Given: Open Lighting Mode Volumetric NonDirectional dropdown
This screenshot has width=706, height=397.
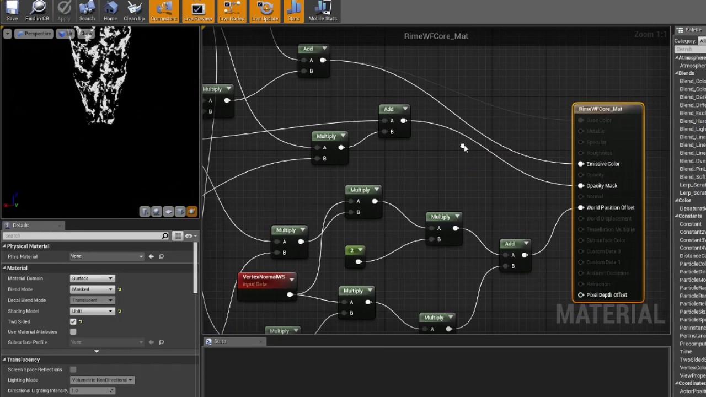Looking at the screenshot, I should (x=102, y=380).
